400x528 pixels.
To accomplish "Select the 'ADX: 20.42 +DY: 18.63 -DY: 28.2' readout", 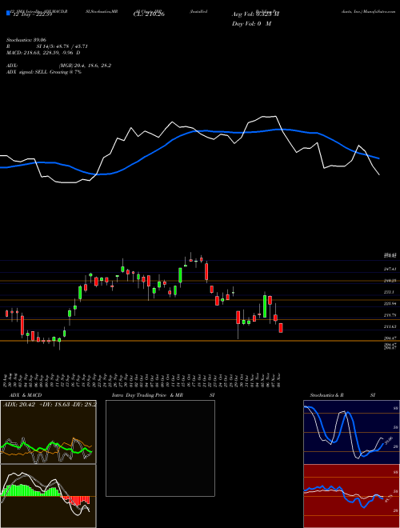I will coord(49,404).
